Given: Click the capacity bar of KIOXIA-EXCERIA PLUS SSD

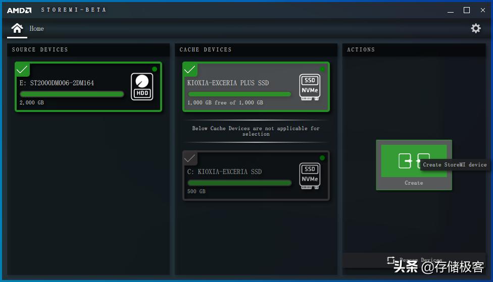Looking at the screenshot, I should coord(239,94).
